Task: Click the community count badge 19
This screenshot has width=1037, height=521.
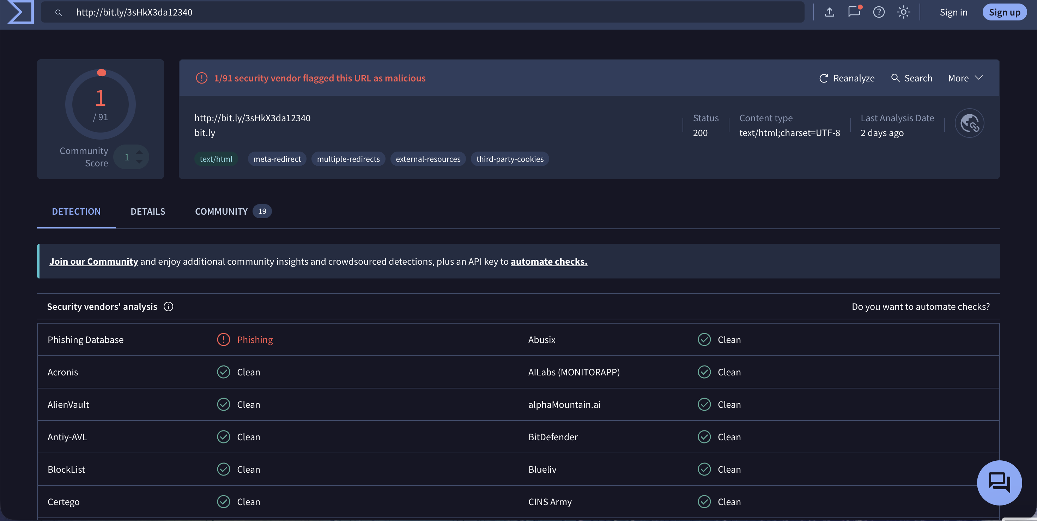Action: [x=262, y=211]
